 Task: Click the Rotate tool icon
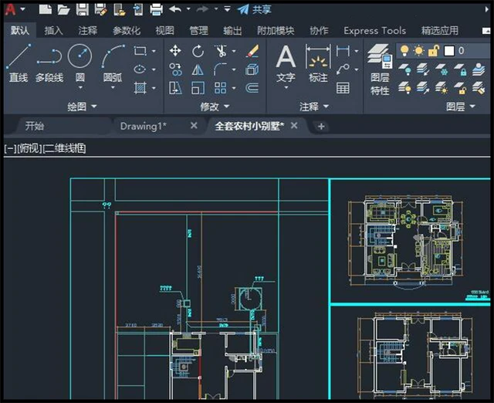(198, 51)
